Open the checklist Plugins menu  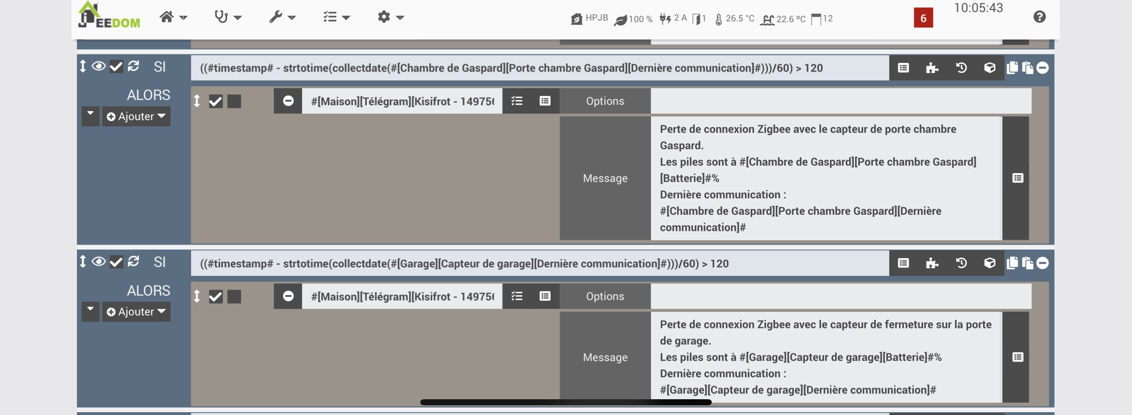pyautogui.click(x=336, y=17)
